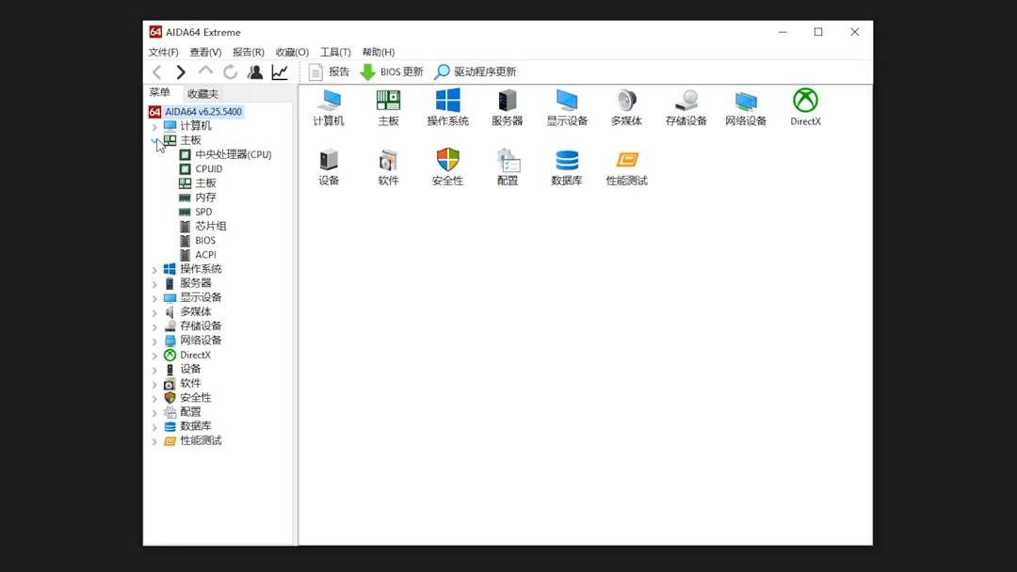This screenshot has height=572, width=1017.
Task: Expand the 性能测试 tree node
Action: coord(154,442)
